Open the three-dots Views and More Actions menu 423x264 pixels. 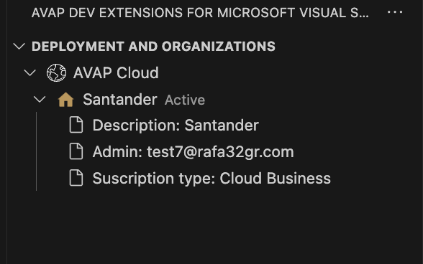tap(395, 12)
